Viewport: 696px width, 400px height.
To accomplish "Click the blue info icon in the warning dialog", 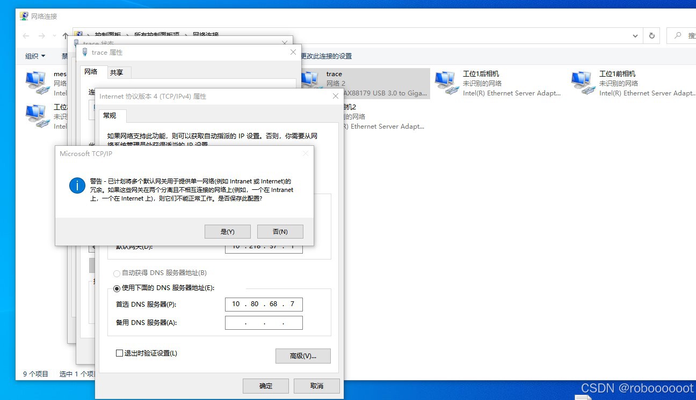I will (x=77, y=186).
